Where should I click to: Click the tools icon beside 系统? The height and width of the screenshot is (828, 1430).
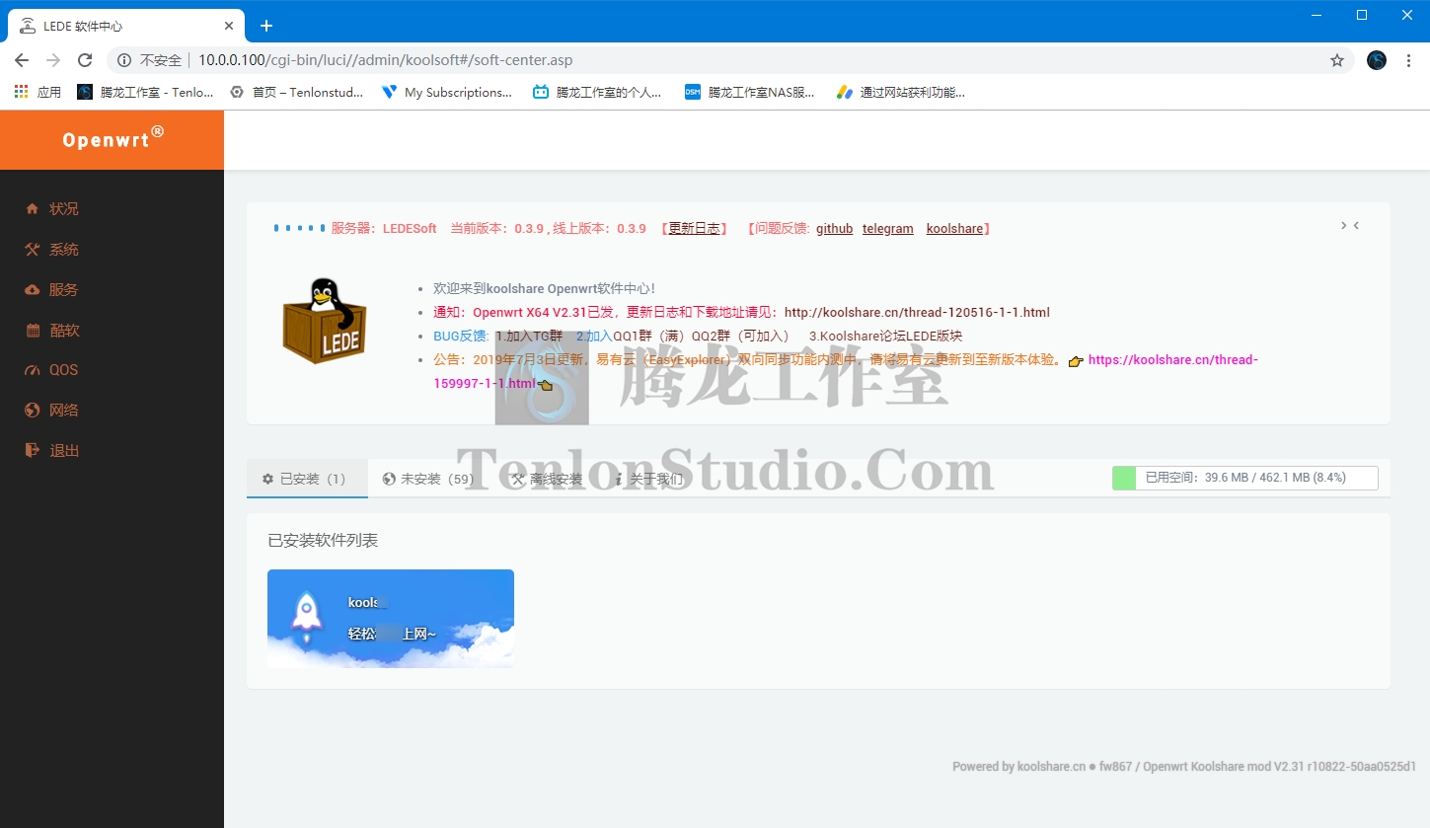(32, 250)
